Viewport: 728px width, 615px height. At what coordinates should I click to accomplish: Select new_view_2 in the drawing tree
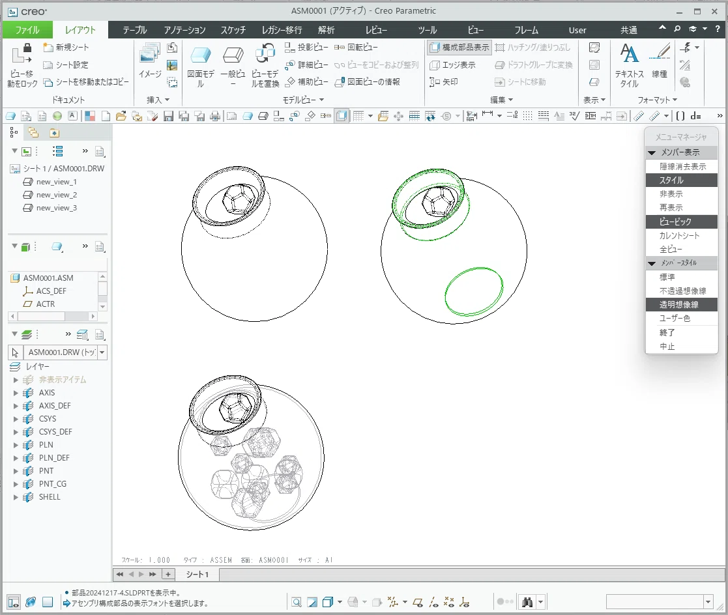pyautogui.click(x=56, y=195)
